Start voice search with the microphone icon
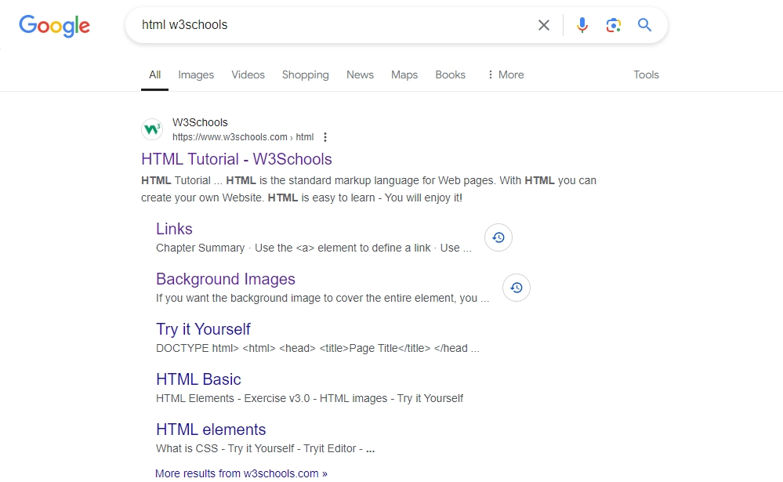The image size is (783, 482). [582, 25]
